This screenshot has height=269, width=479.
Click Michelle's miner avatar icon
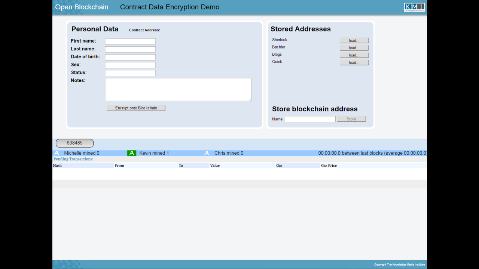57,153
